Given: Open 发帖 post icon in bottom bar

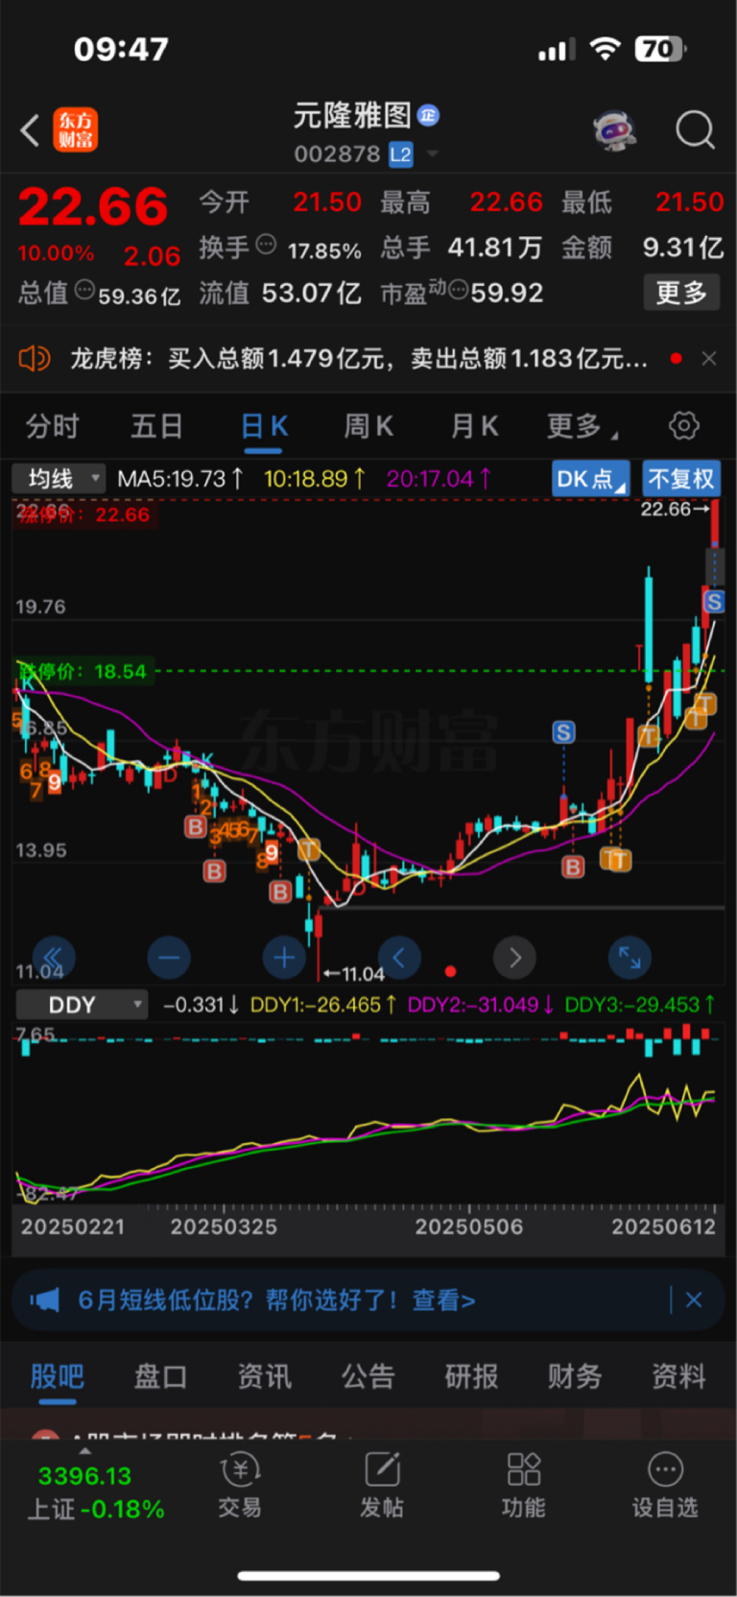Looking at the screenshot, I should point(382,1485).
